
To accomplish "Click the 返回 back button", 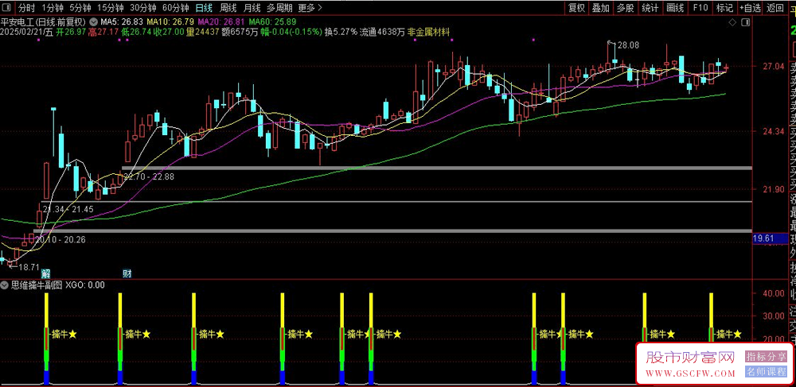I will (x=775, y=8).
